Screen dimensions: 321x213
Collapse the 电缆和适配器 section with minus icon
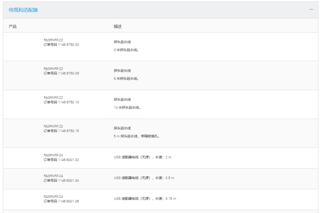pos(311,10)
